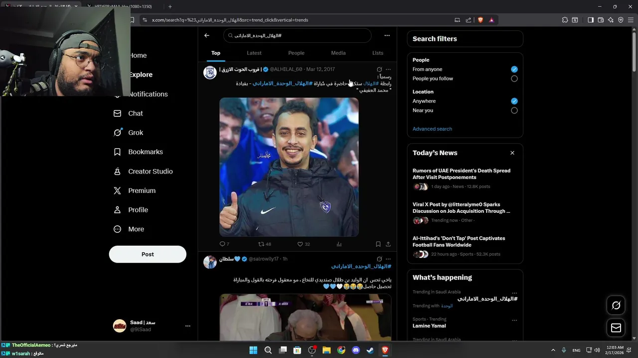Open the floating messages envelope button

tap(616, 328)
